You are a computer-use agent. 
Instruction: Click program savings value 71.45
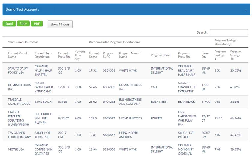(x=218, y=118)
